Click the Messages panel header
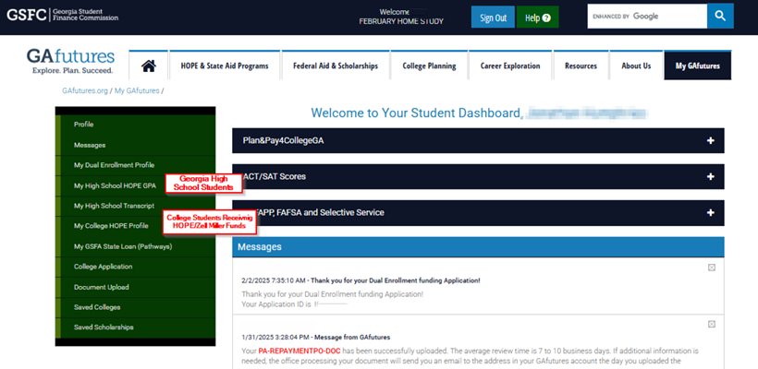This screenshot has width=758, height=369. (x=478, y=247)
